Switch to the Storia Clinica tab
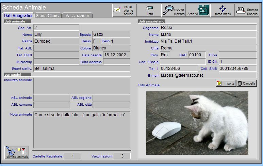Viewport: 263px width, 166px height. pyautogui.click(x=48, y=16)
